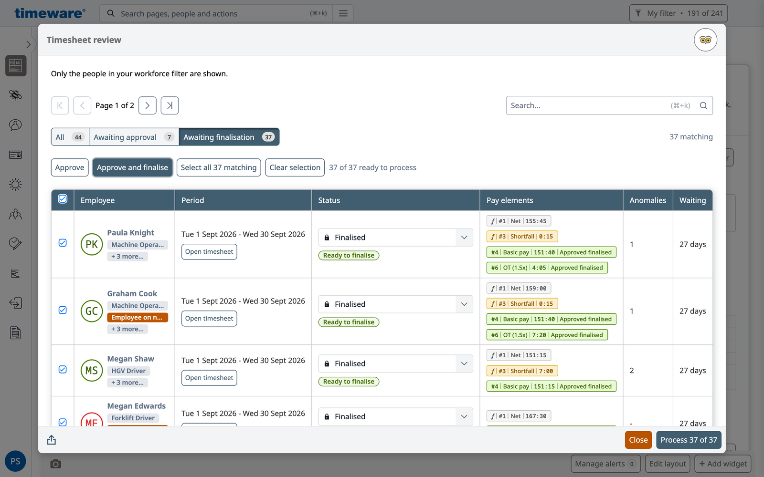Toggle the select-all checkbox in the table header
The image size is (764, 477).
point(63,199)
